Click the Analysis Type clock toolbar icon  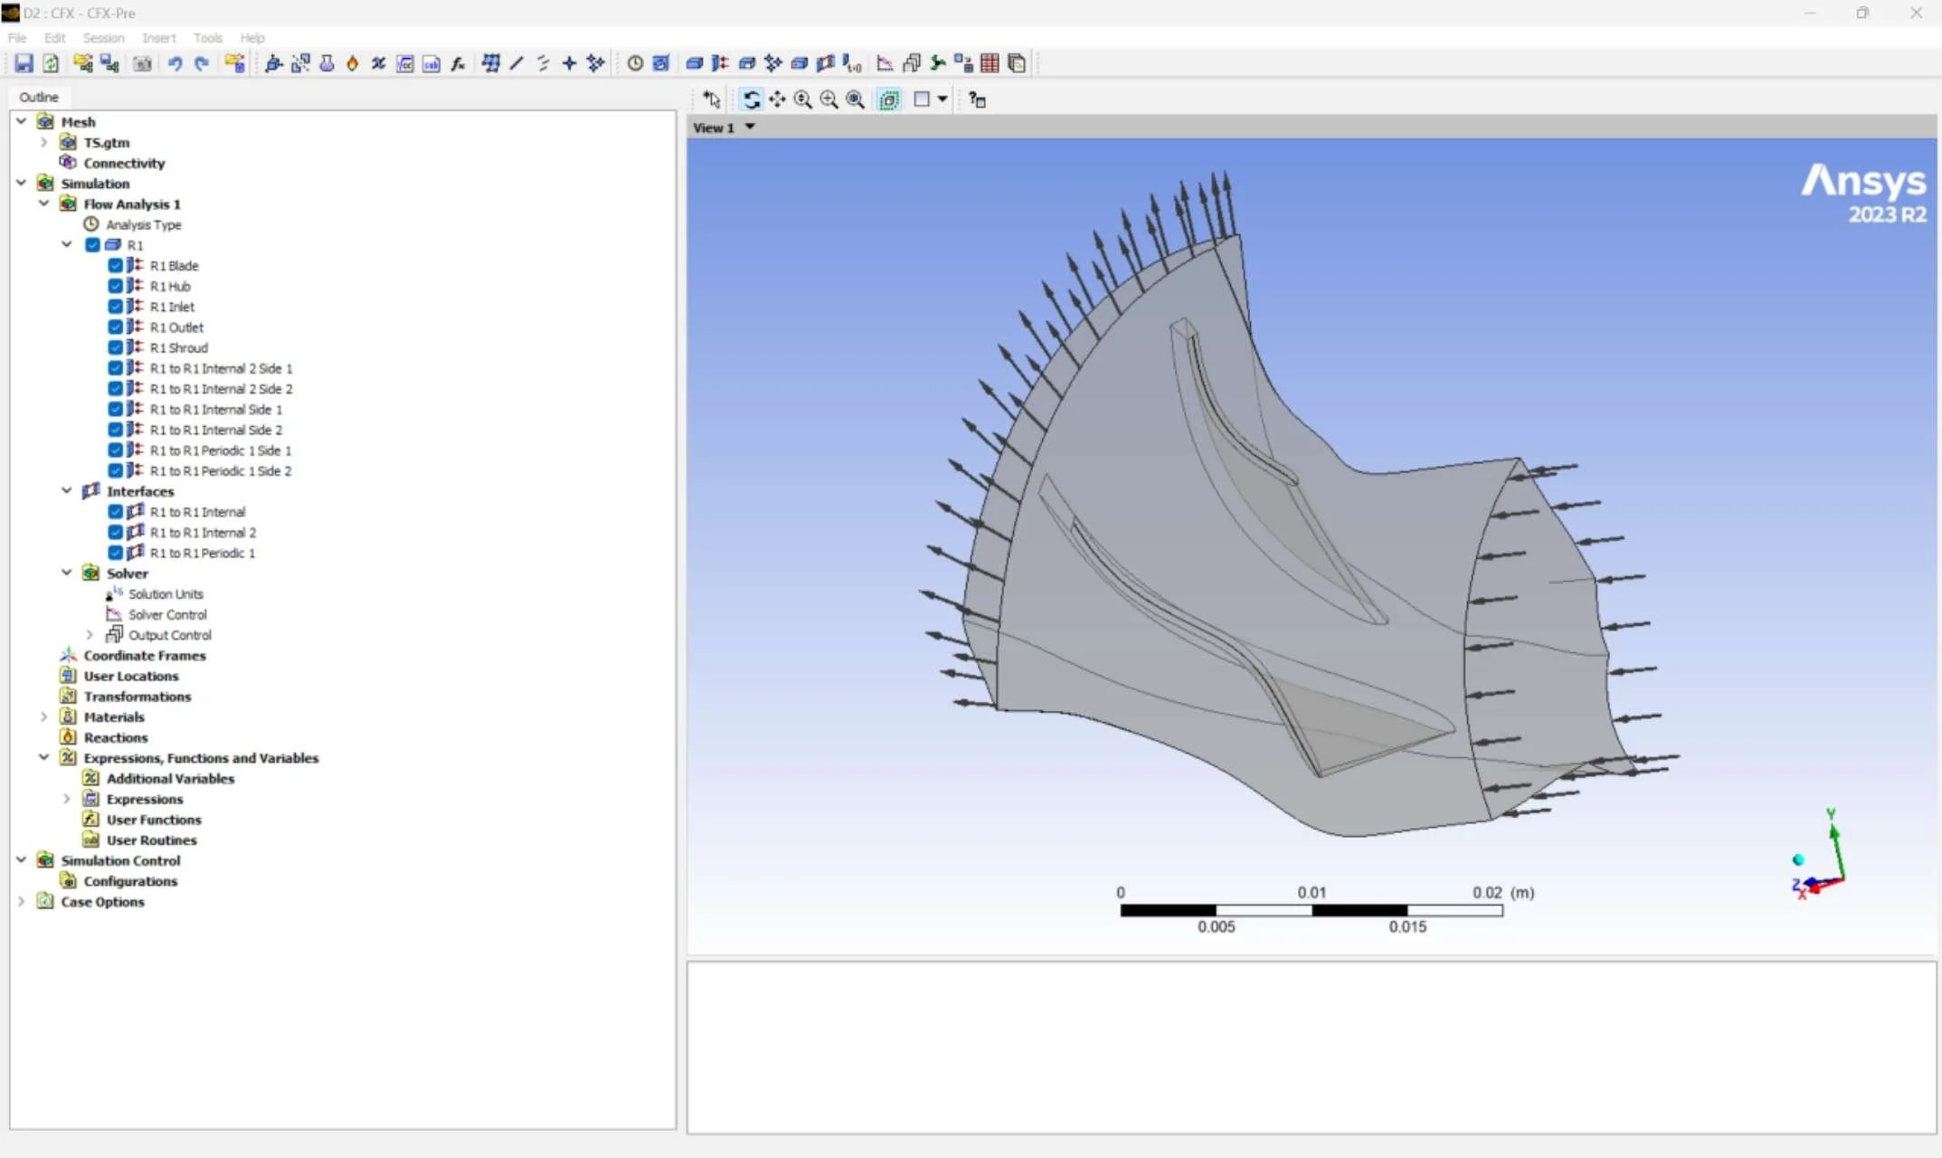635,63
